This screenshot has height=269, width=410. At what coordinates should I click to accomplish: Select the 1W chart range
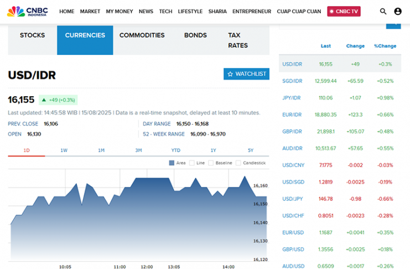point(64,150)
